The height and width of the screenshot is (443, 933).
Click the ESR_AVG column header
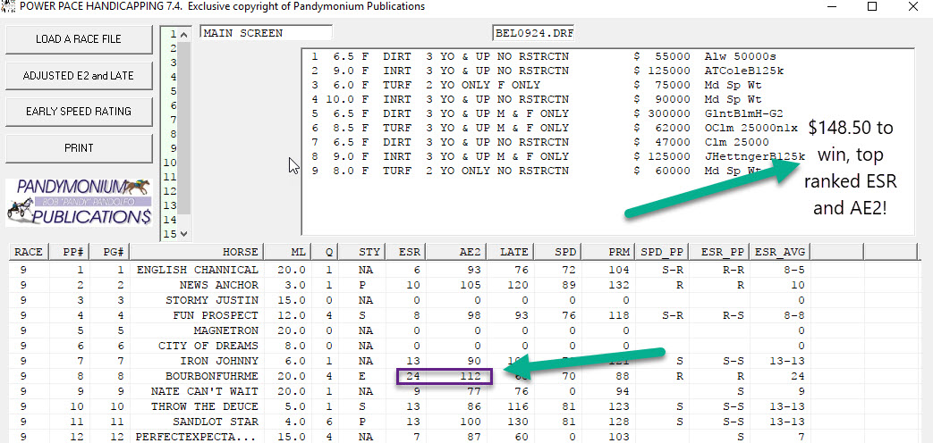click(780, 252)
